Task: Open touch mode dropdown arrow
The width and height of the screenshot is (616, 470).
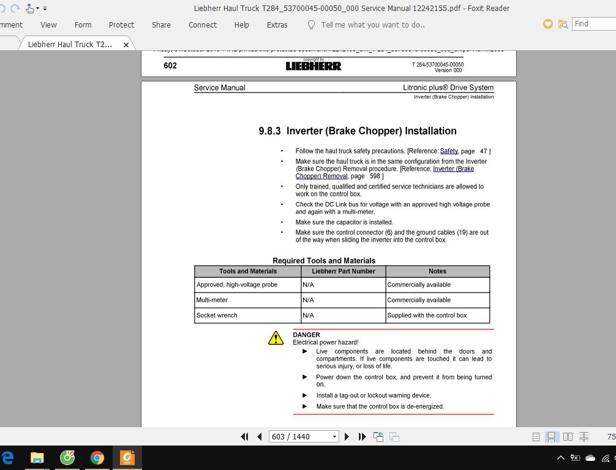Action: tap(38, 8)
